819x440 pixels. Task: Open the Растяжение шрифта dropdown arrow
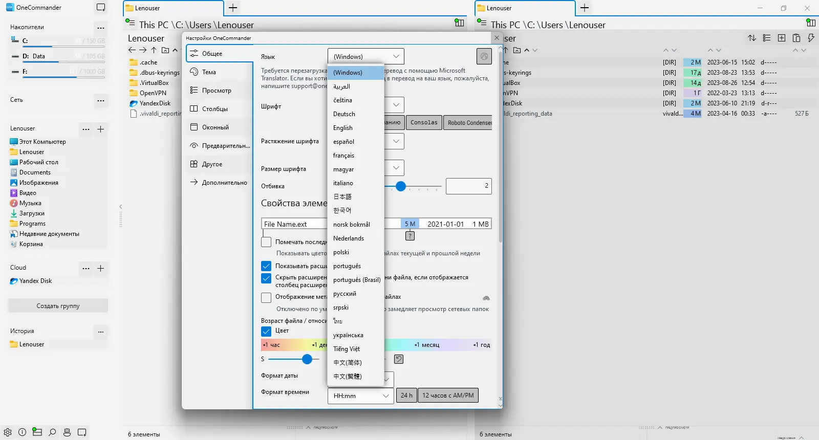click(396, 141)
